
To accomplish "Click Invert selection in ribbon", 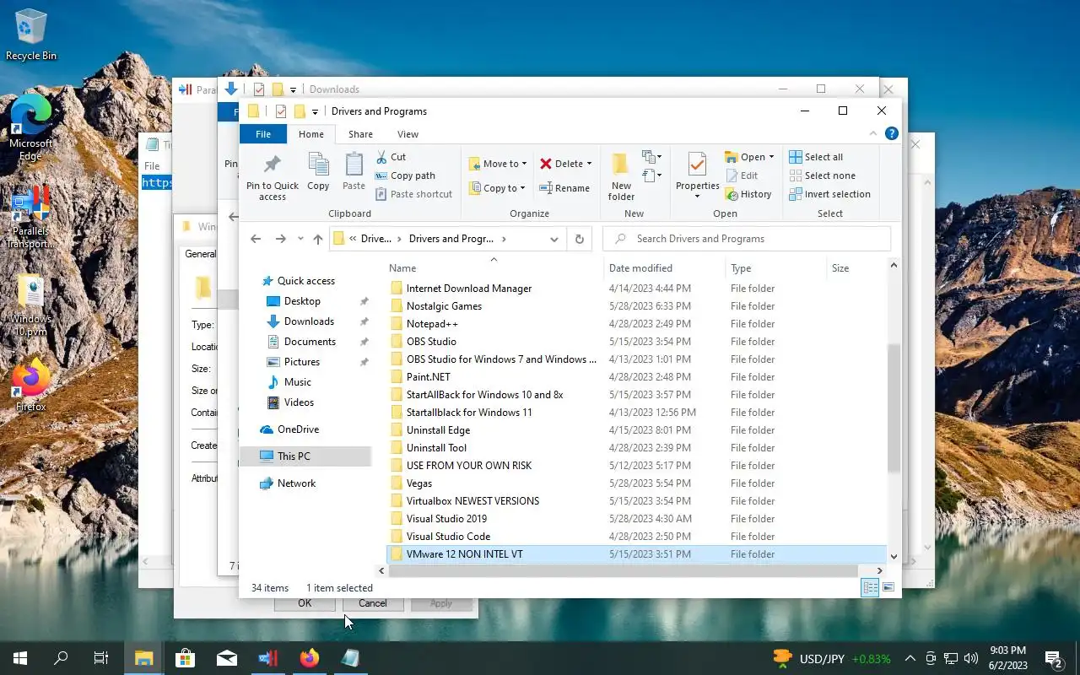I will click(x=830, y=194).
